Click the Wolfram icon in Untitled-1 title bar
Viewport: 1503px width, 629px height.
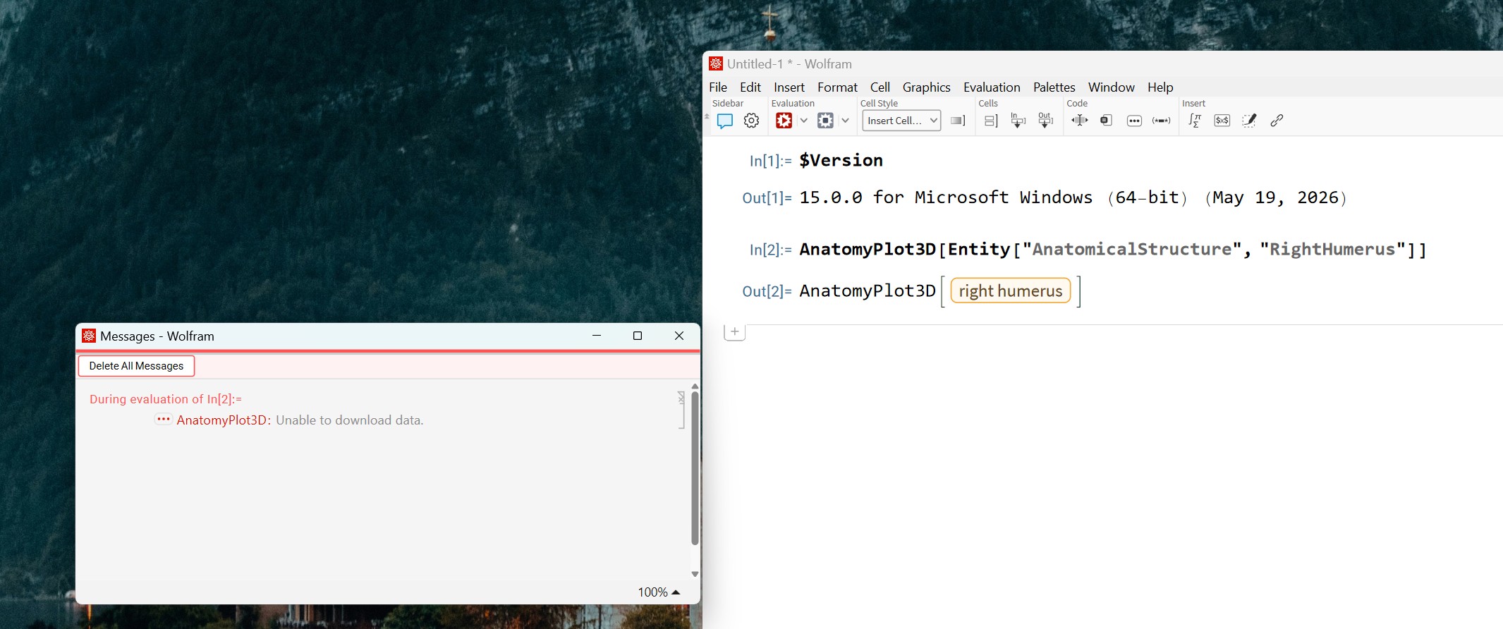716,63
